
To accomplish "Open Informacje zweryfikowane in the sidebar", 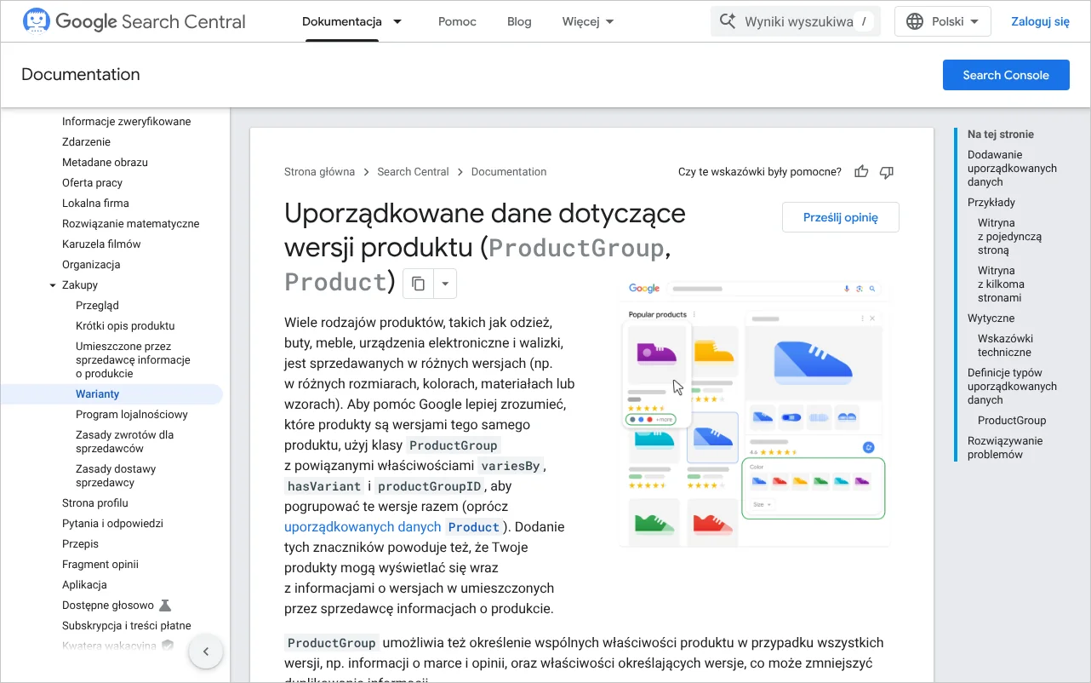I will tap(127, 122).
